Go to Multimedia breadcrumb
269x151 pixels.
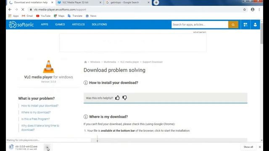(x=110, y=62)
